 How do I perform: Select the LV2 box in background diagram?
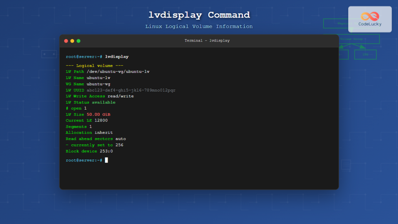tap(365, 54)
